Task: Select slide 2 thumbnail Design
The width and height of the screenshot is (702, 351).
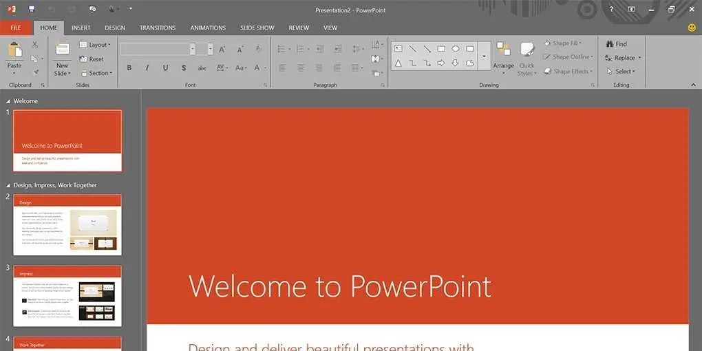Action: click(67, 225)
